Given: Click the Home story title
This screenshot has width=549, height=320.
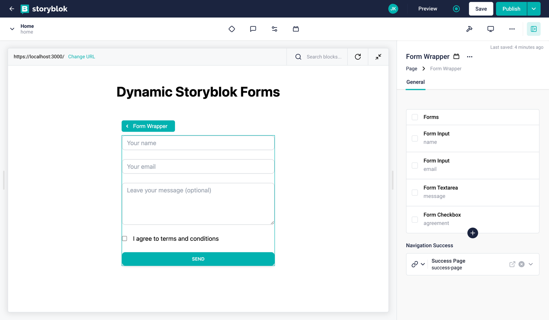Looking at the screenshot, I should [x=27, y=26].
